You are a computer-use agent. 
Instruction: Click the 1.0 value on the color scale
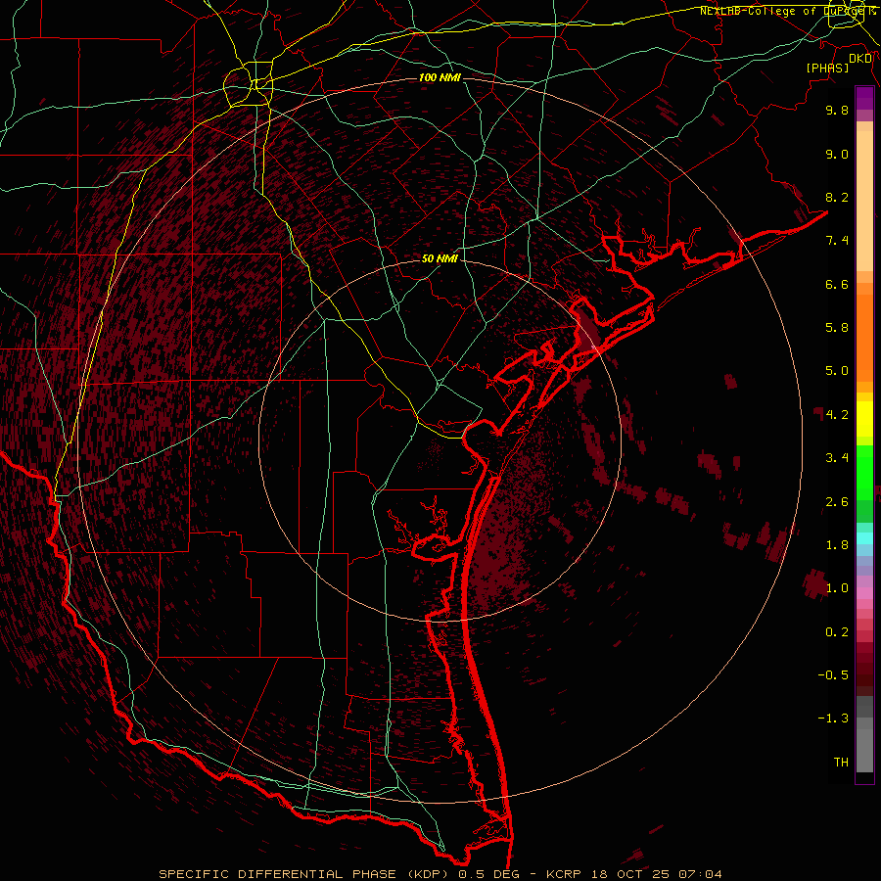click(837, 588)
